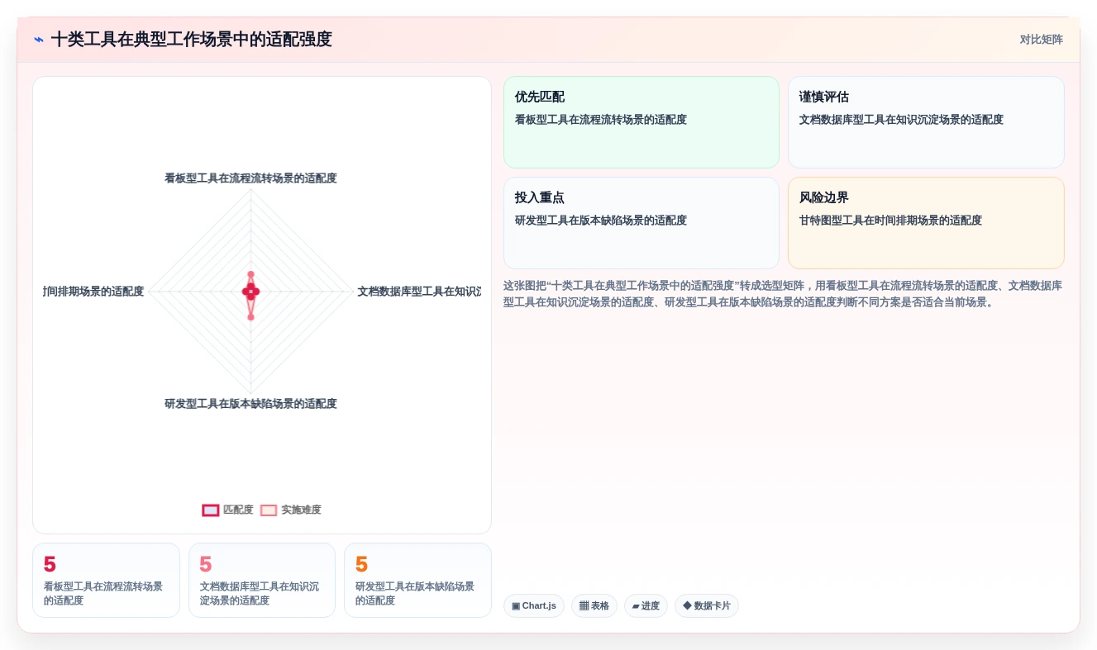The image size is (1097, 650).
Task: Click the right axis label 文档数据库型工具在知识
Action: pos(419,292)
